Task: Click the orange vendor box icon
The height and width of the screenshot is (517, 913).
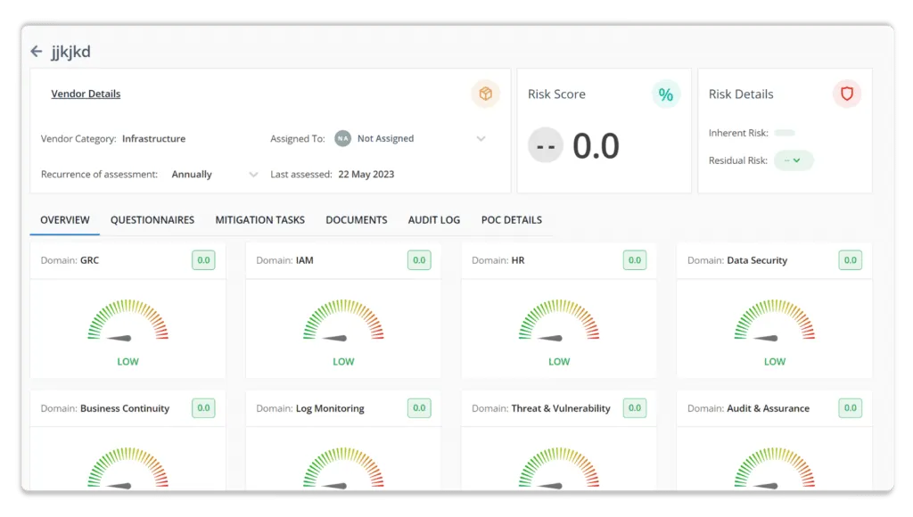Action: (x=486, y=94)
